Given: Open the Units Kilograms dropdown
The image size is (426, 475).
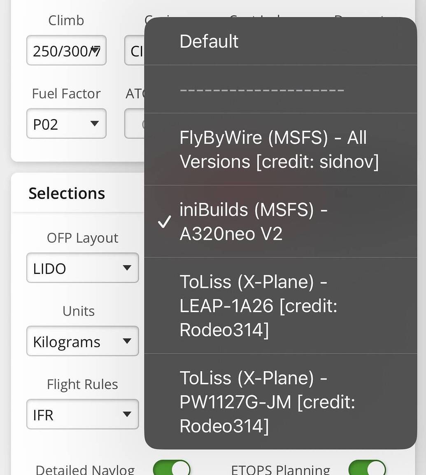Looking at the screenshot, I should pos(82,341).
